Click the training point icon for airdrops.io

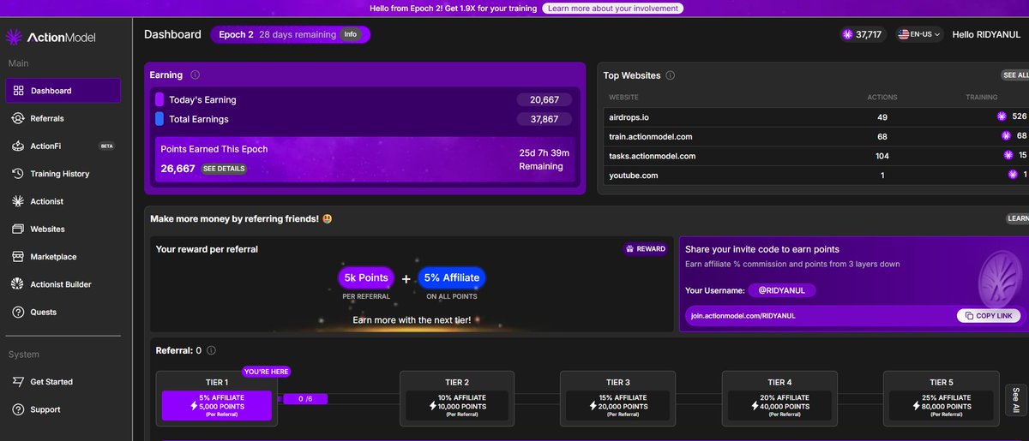(x=1002, y=116)
